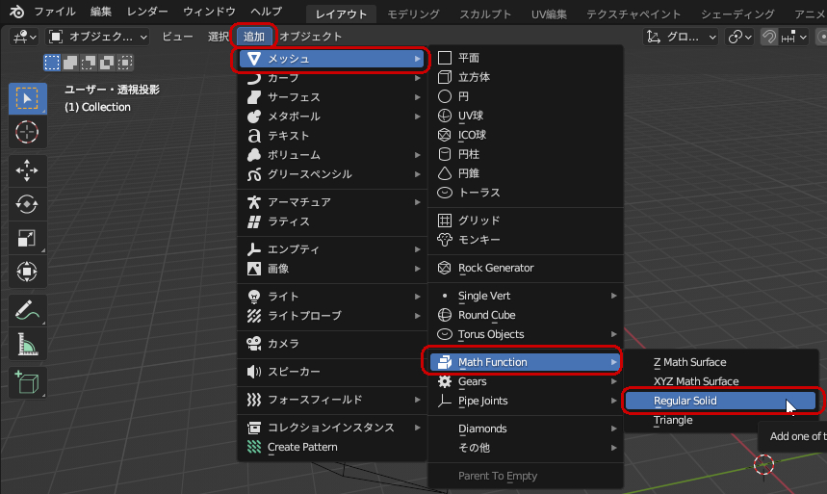Expand the Single Vert submenu
The width and height of the screenshot is (827, 494).
pyautogui.click(x=526, y=296)
